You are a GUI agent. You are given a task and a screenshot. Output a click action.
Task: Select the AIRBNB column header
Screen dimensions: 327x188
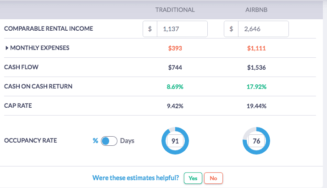[256, 10]
